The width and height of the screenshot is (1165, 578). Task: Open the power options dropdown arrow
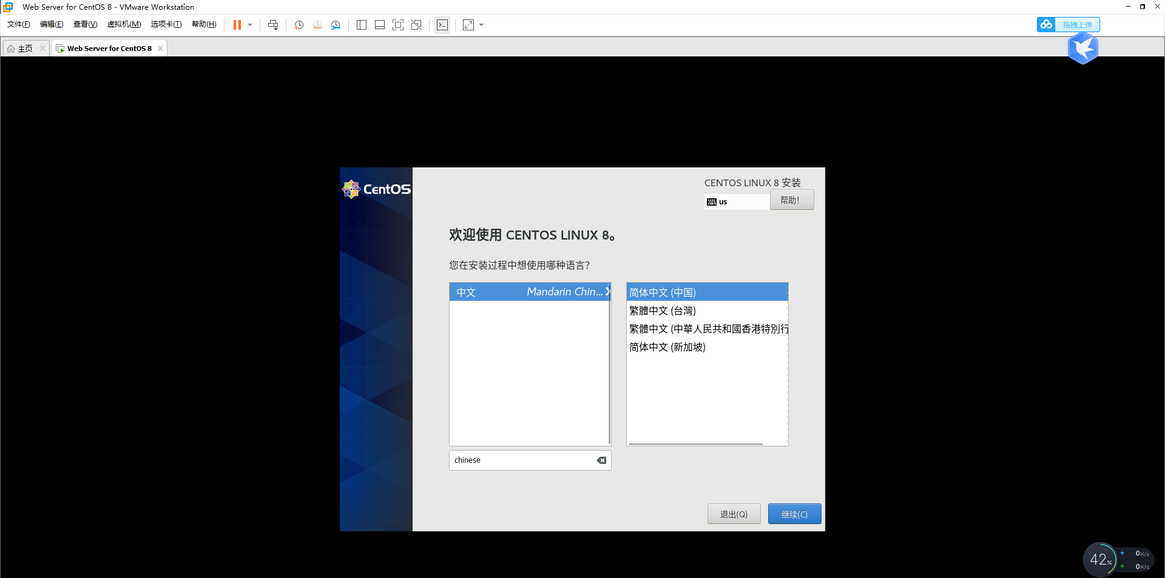pyautogui.click(x=250, y=25)
